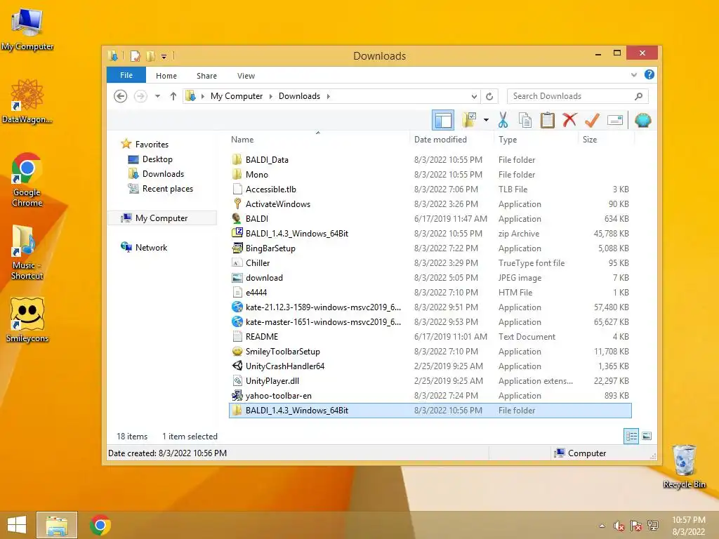This screenshot has width=719, height=539.
Task: Click the Action Center flag tray icon
Action: [x=636, y=526]
